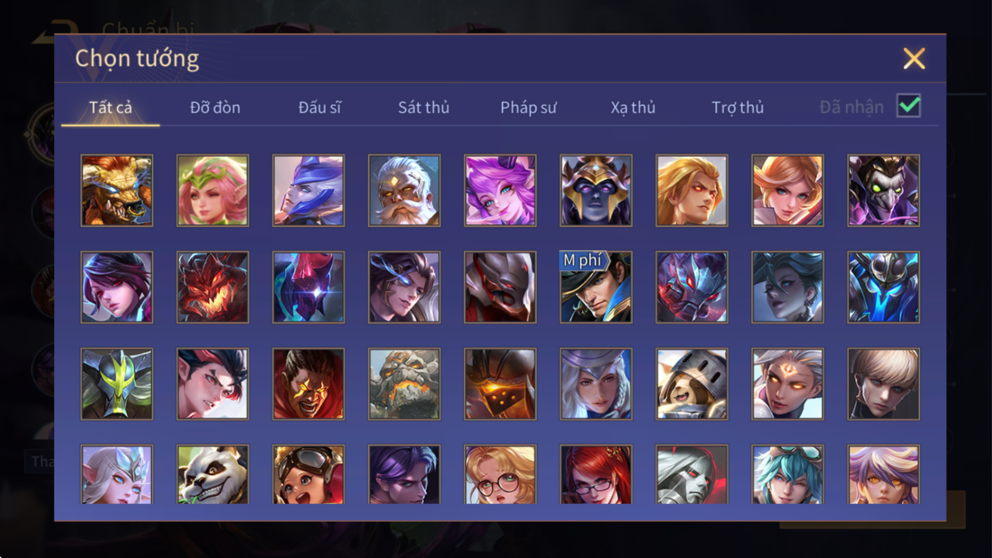The width and height of the screenshot is (992, 558).
Task: Close the Chọn tướng dialog
Action: pos(914,59)
